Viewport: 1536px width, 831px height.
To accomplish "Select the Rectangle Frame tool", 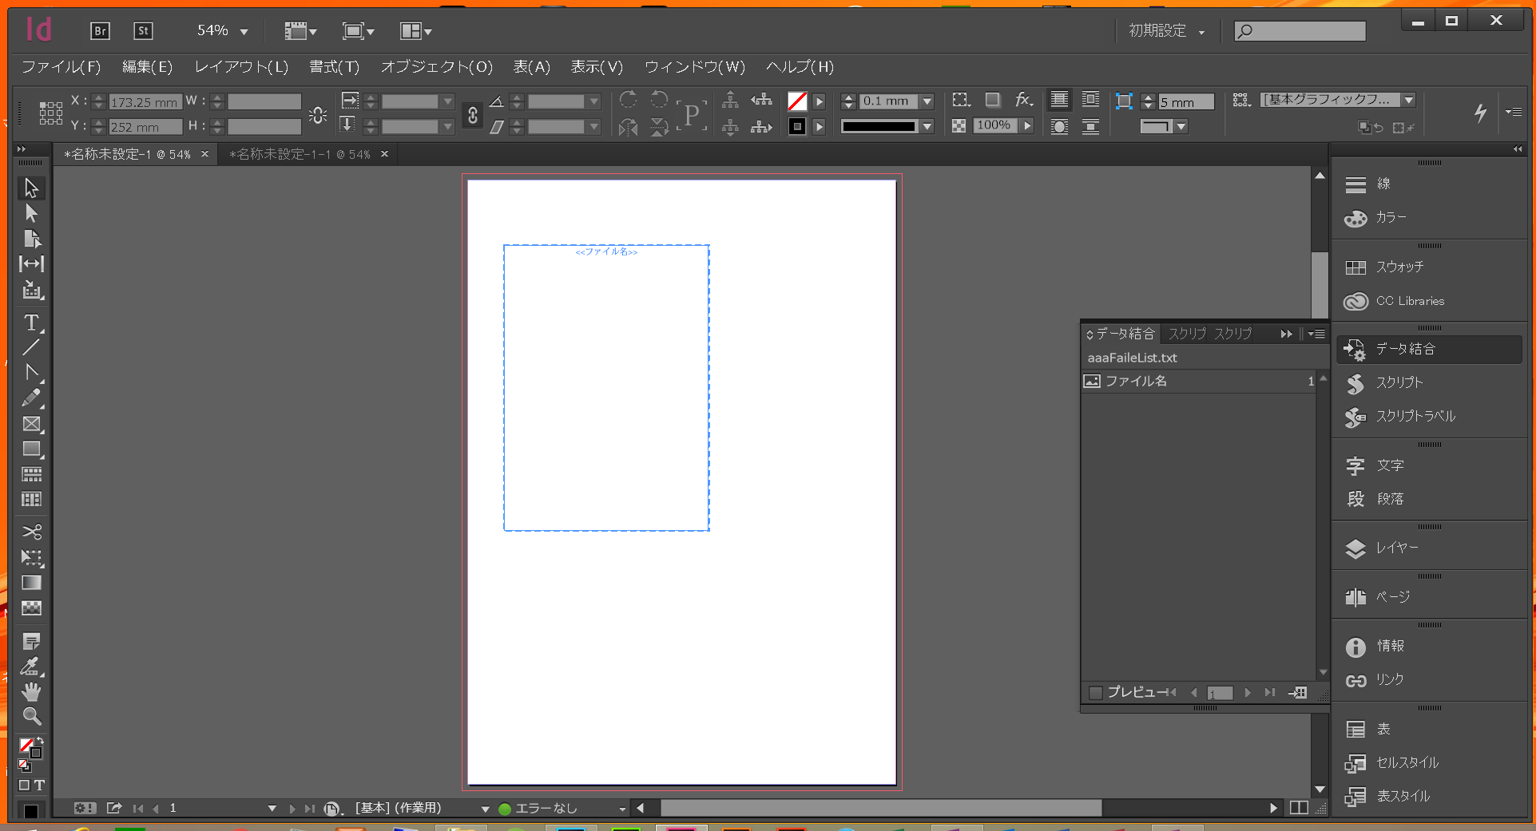I will point(31,424).
